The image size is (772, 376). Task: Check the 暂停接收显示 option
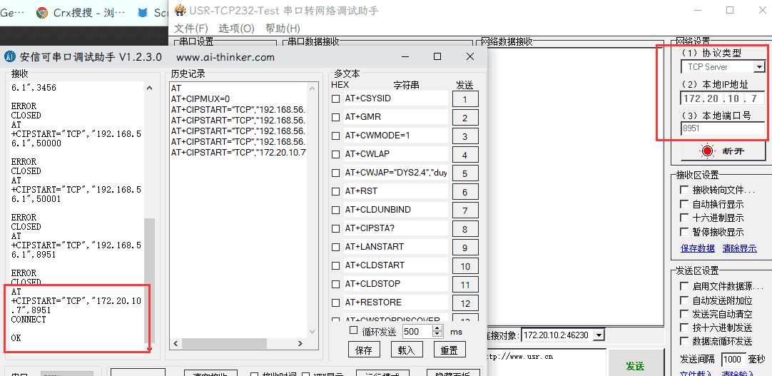tap(685, 232)
